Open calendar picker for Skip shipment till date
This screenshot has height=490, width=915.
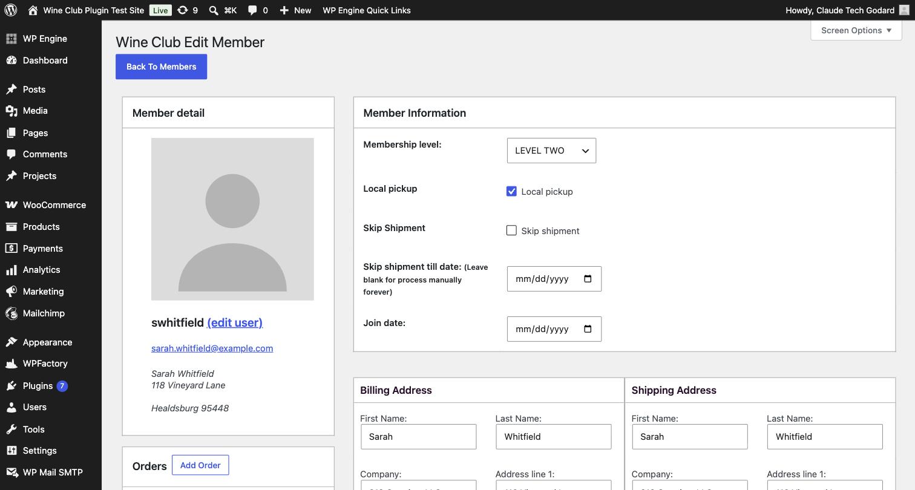click(x=588, y=279)
